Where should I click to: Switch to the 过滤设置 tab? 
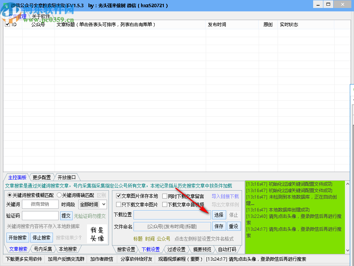pyautogui.click(x=176, y=249)
